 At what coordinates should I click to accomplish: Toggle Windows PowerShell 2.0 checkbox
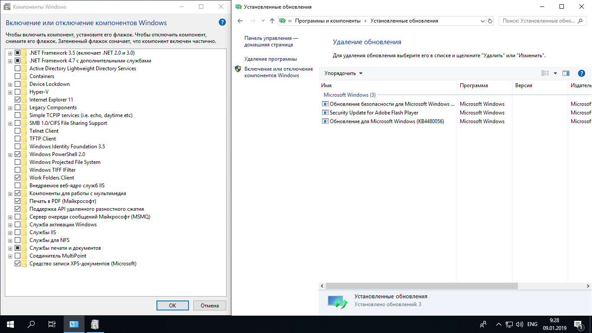point(17,154)
